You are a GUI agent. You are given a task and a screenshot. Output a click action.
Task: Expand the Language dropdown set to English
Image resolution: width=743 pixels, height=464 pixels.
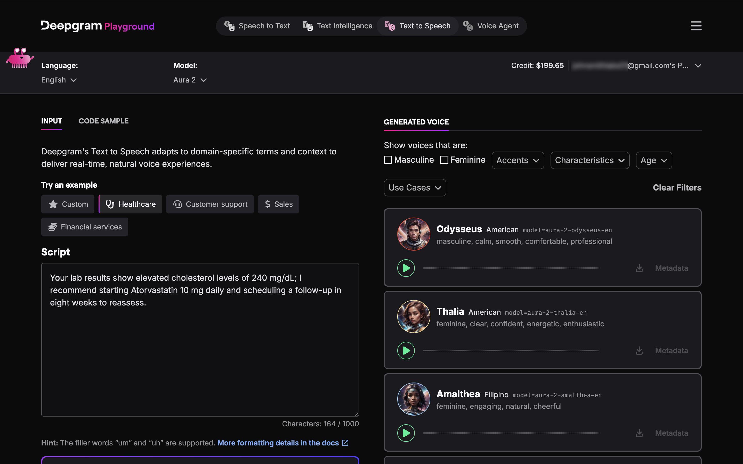coord(59,80)
